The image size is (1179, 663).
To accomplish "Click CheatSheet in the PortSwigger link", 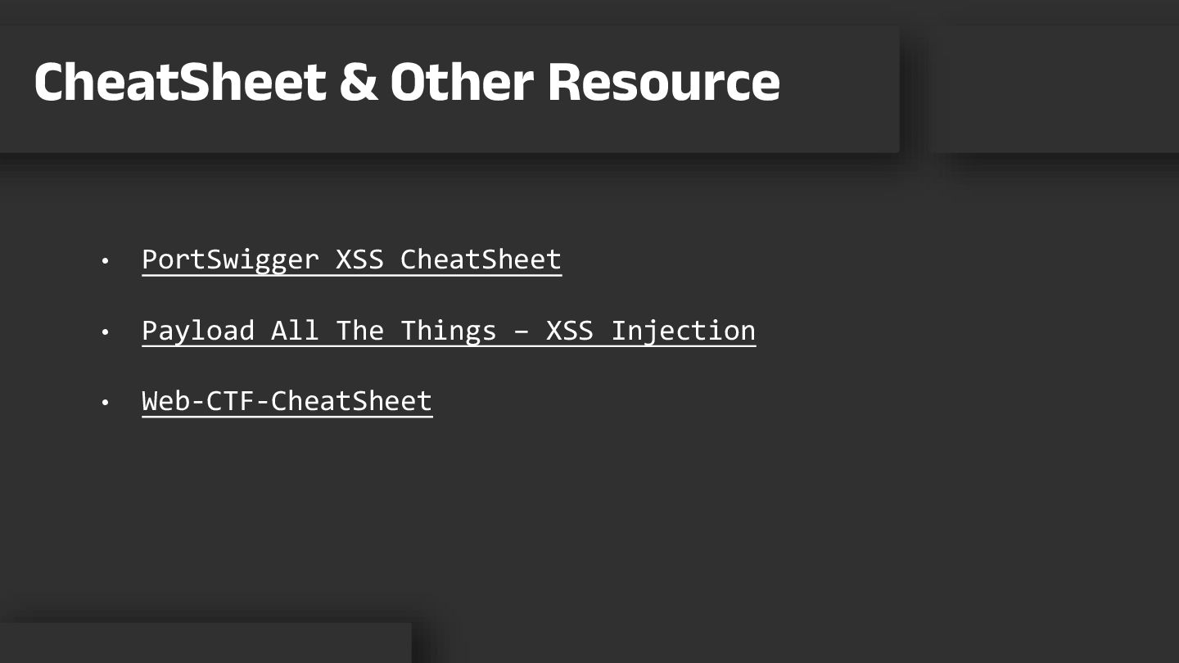I will tap(481, 259).
